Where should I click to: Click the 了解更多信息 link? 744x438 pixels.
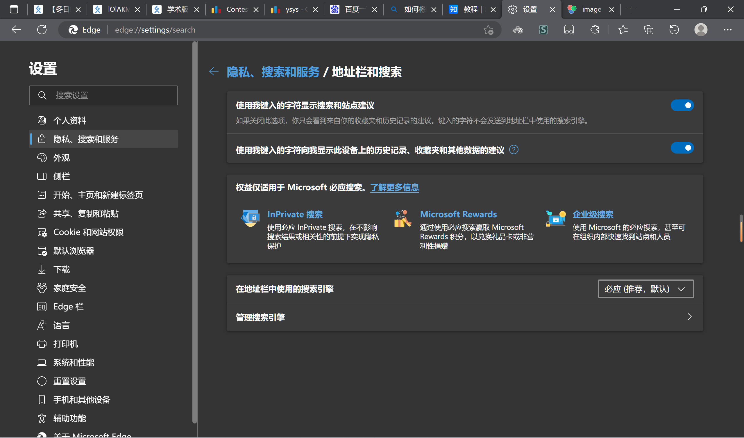pyautogui.click(x=395, y=187)
